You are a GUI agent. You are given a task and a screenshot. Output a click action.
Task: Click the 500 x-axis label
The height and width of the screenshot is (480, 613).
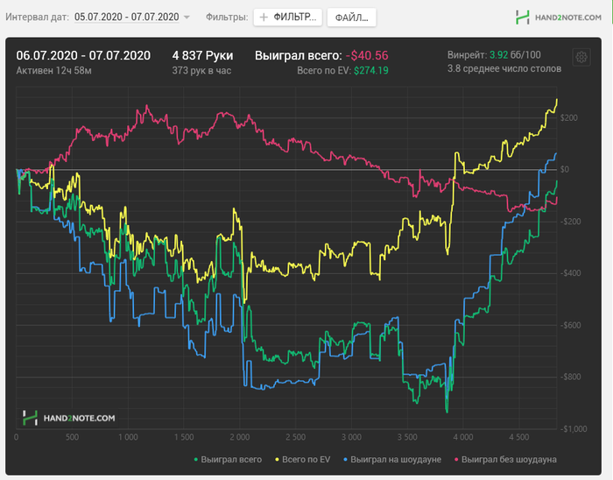point(73,437)
